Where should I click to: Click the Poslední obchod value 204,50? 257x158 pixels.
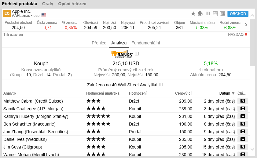[18, 28]
